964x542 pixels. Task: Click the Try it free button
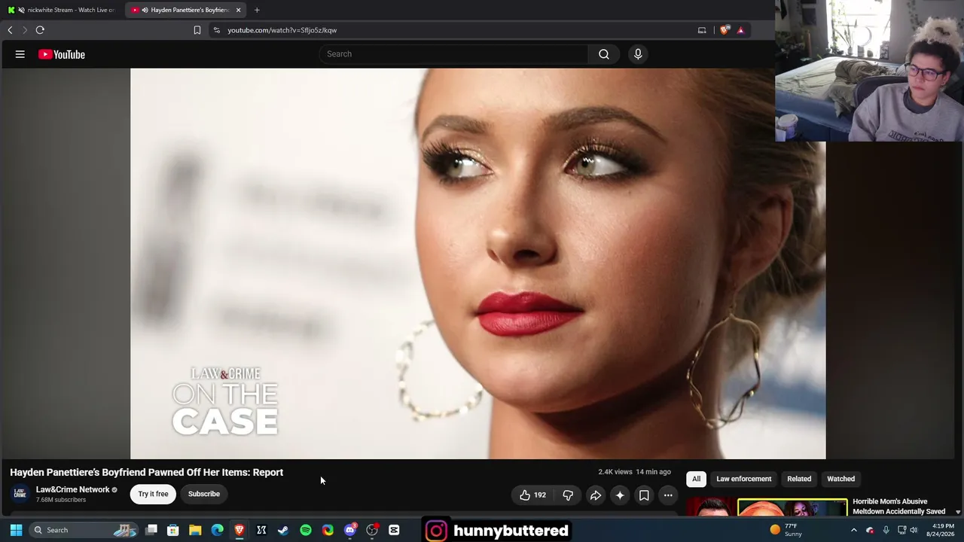coord(153,494)
